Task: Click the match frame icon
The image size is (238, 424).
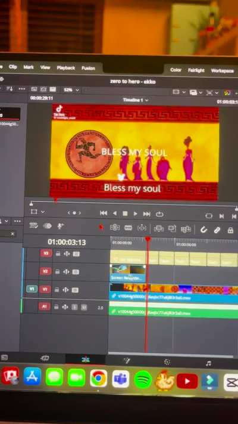Action: pyautogui.click(x=209, y=216)
